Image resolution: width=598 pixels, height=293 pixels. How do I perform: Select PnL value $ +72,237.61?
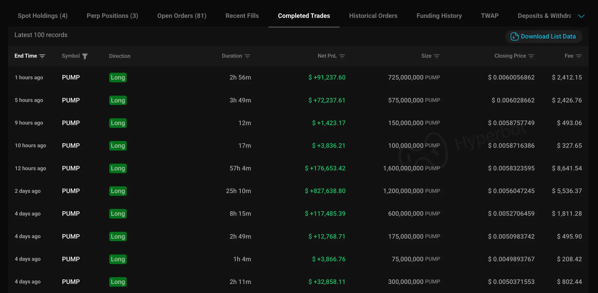click(327, 100)
